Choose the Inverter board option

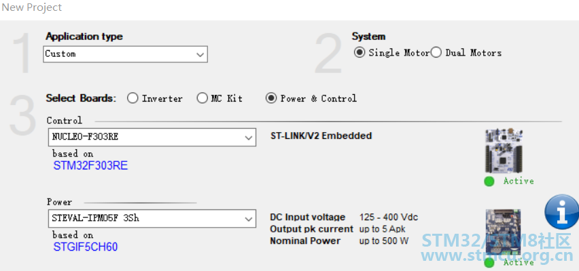pyautogui.click(x=133, y=98)
